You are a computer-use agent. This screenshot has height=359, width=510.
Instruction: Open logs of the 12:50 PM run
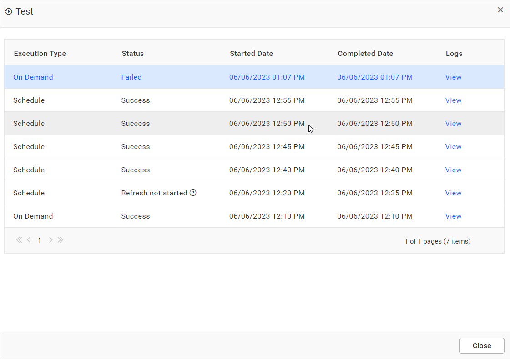(453, 124)
